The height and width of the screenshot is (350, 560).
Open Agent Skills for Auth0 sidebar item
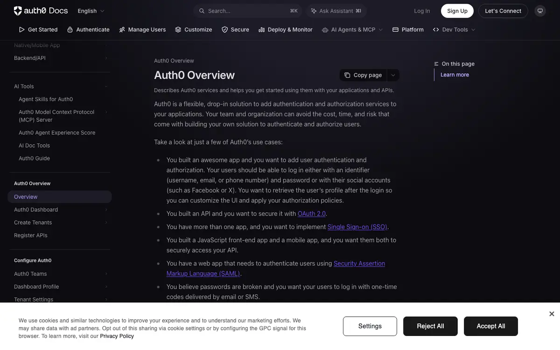46,99
